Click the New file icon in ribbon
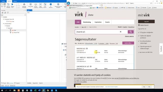 [2, 5]
